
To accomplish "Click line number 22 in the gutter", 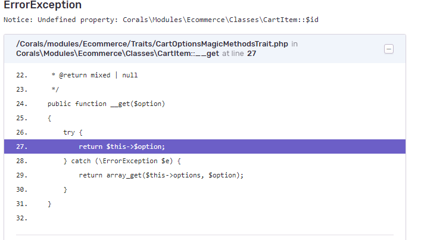I will point(22,75).
